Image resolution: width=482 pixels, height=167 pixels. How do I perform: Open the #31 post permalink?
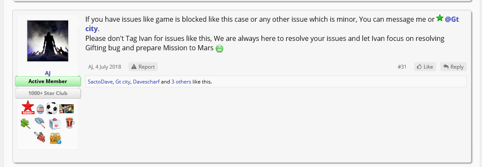click(402, 67)
